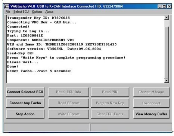Screen dimensions: 174x136
Task: Open the Select ECU menu
Action: 21,12
